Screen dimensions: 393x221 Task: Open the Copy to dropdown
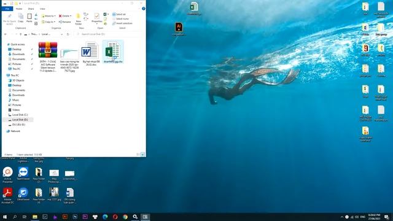49,22
